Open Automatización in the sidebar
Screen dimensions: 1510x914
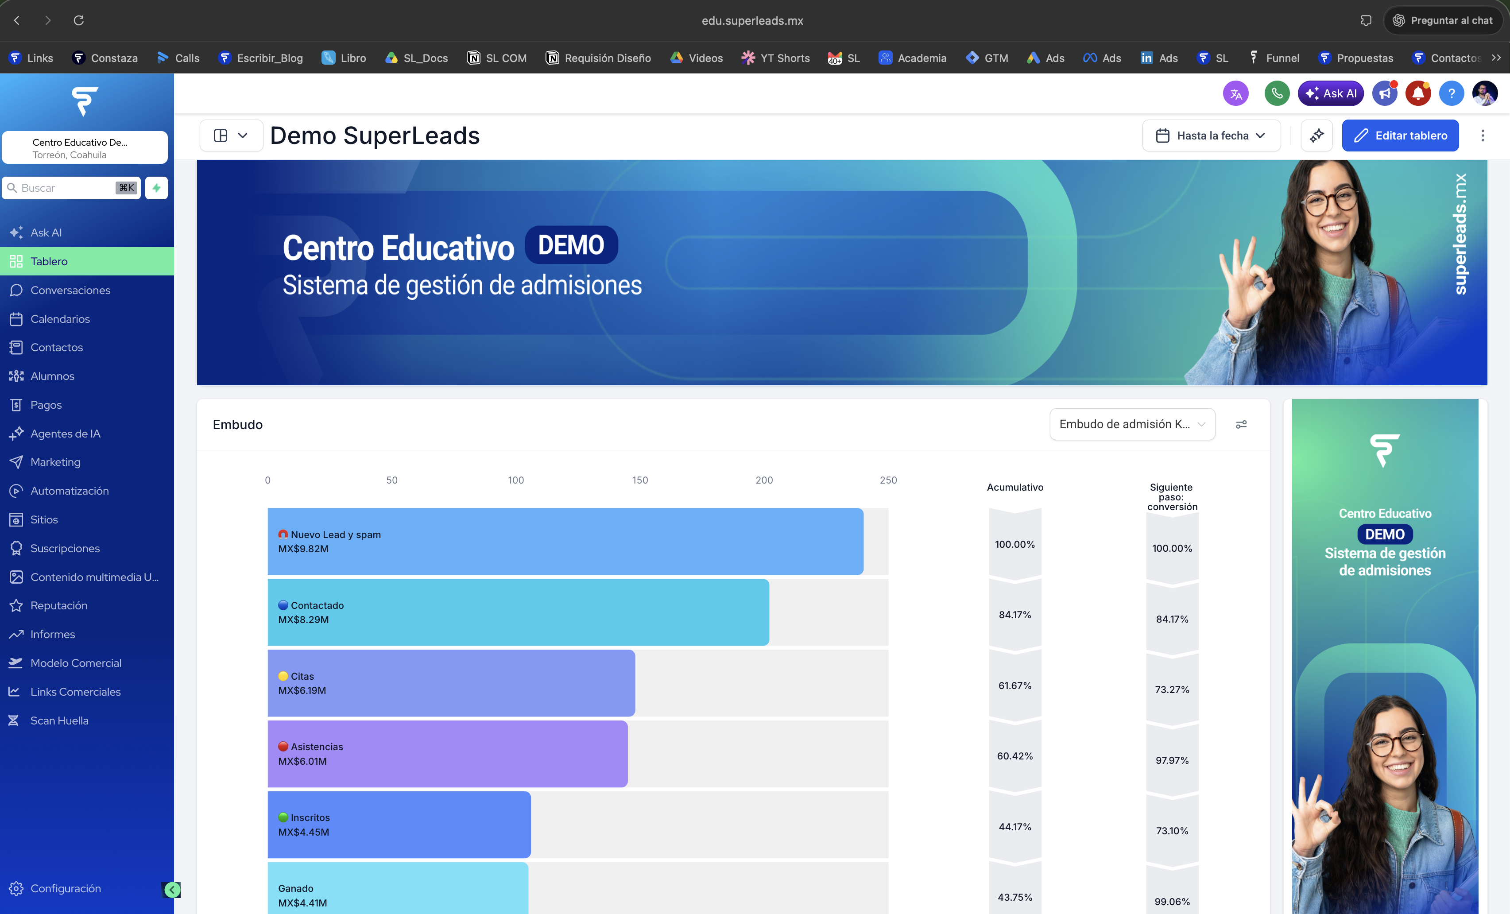pyautogui.click(x=87, y=490)
